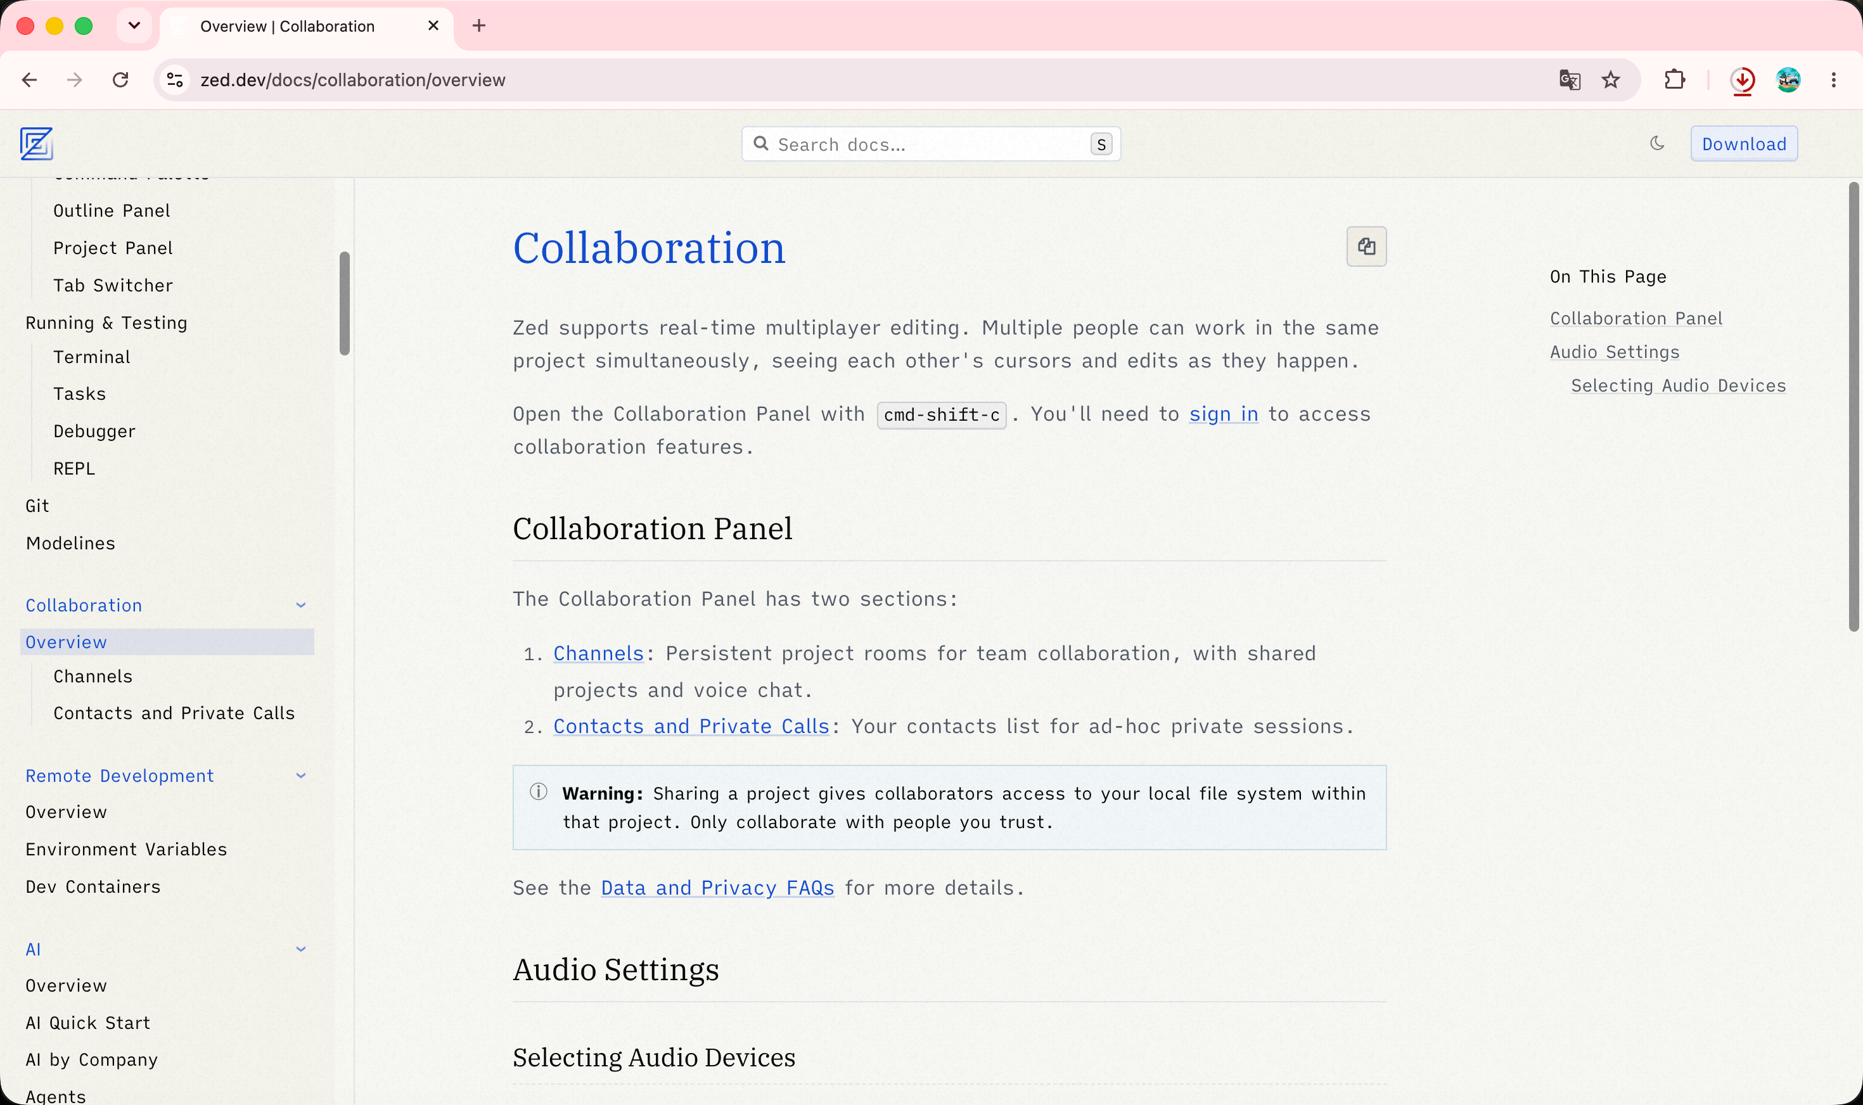Open Project Panel docs page
This screenshot has width=1863, height=1105.
point(112,248)
